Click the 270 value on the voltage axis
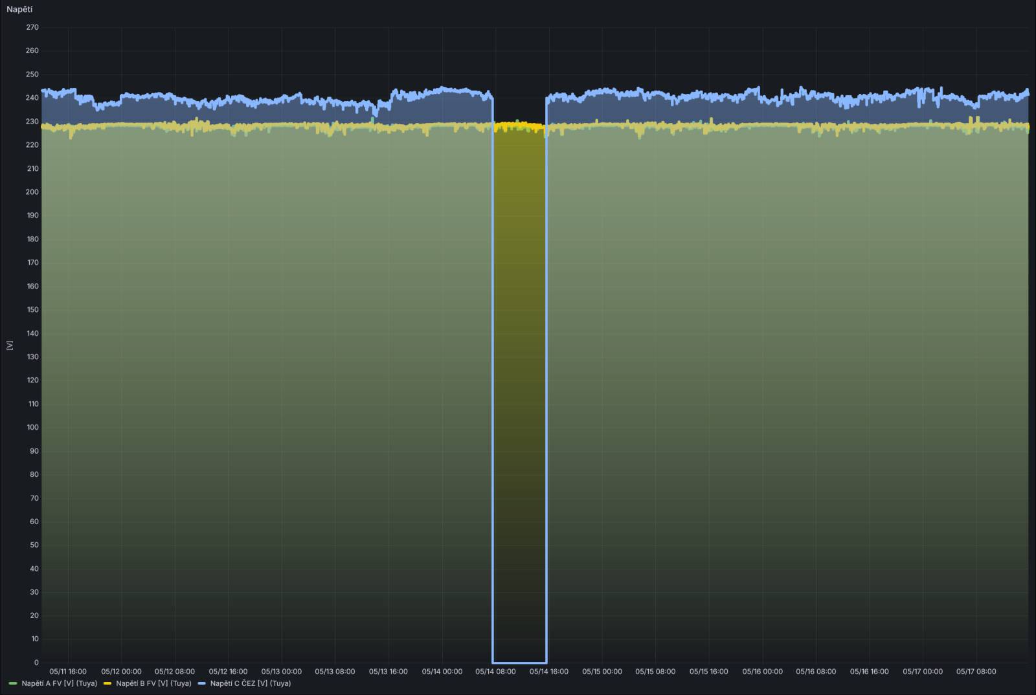Screen dimensions: 1036x695 (32, 27)
